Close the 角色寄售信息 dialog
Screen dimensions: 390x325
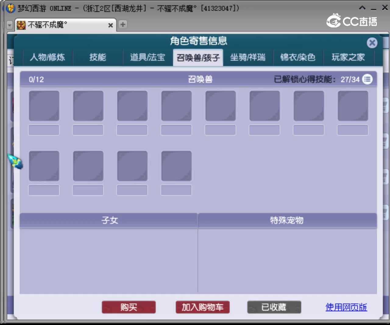tap(372, 43)
